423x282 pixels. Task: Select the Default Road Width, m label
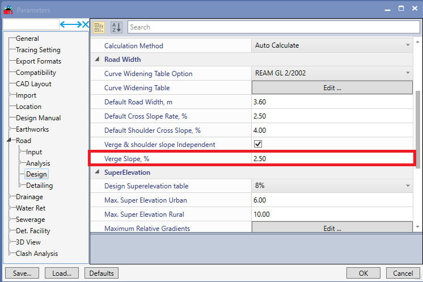tap(138, 102)
